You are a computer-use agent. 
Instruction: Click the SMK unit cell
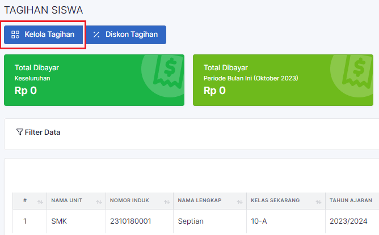[x=58, y=221]
